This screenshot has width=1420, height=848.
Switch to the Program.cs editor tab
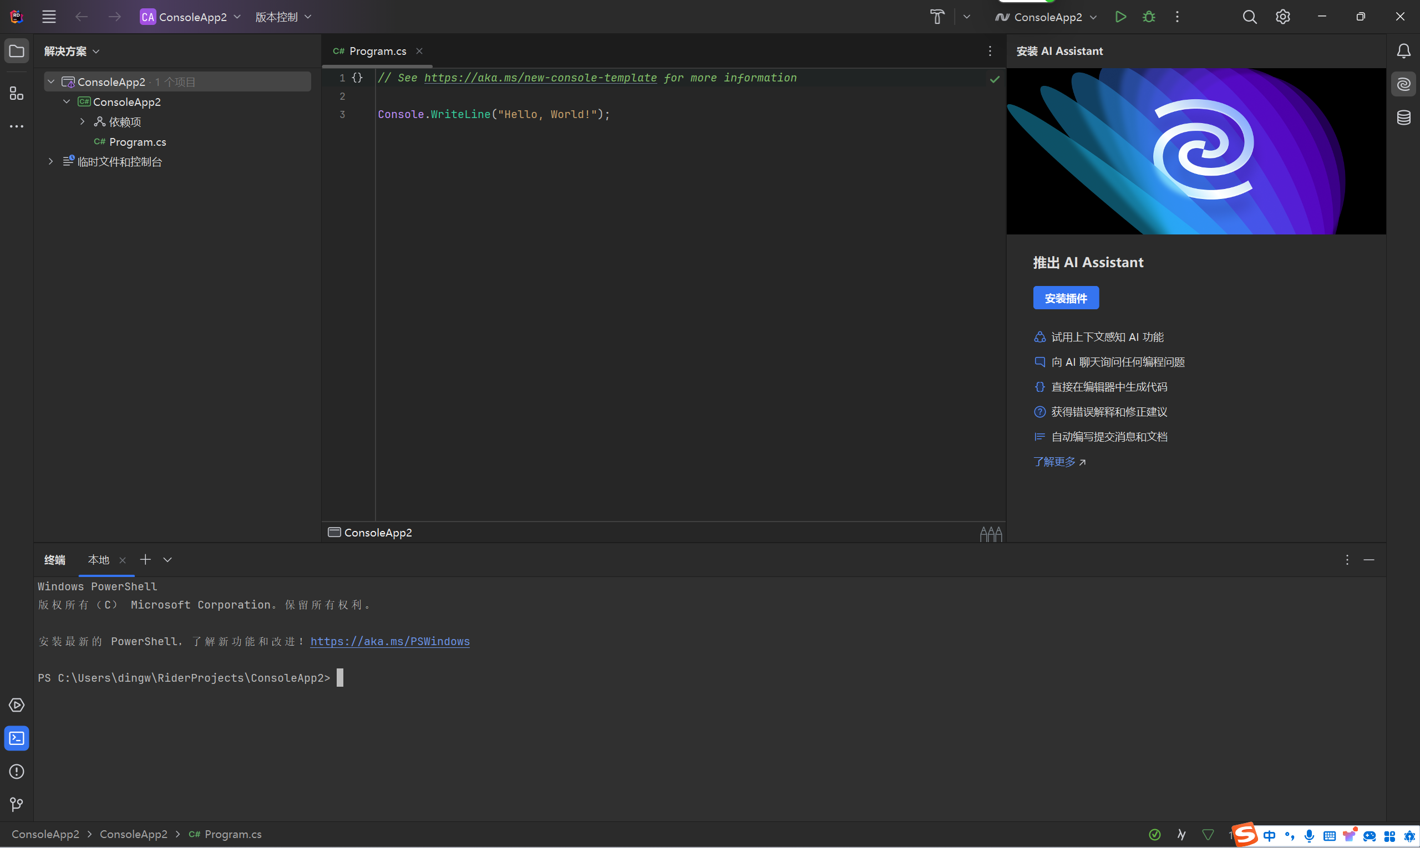(377, 52)
